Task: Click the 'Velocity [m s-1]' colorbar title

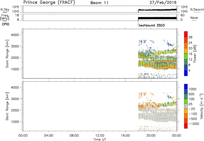Action: pos(201,106)
